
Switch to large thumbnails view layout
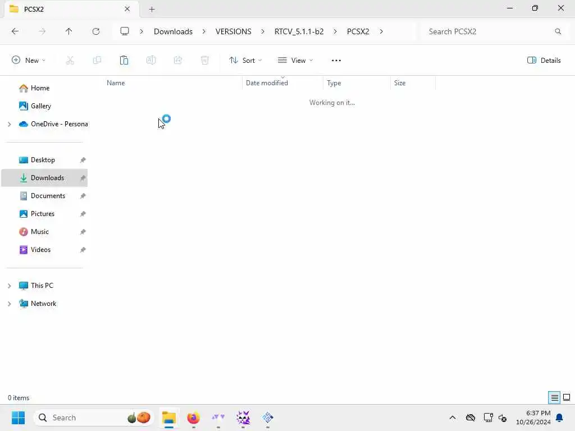[x=567, y=397]
